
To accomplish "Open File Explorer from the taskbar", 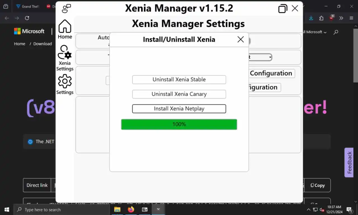I will 117,209.
